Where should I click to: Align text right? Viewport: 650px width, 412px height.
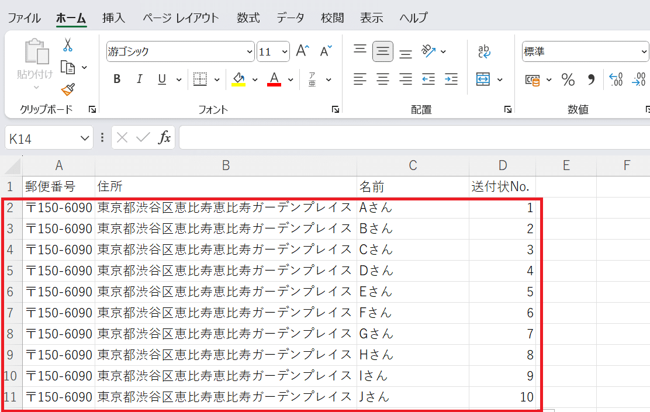coord(406,79)
